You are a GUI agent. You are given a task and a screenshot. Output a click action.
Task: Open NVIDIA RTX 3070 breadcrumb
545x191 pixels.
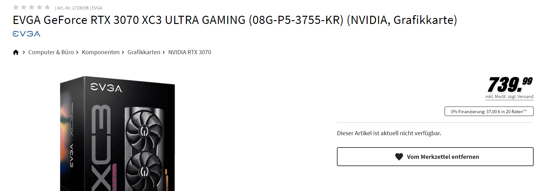[190, 52]
